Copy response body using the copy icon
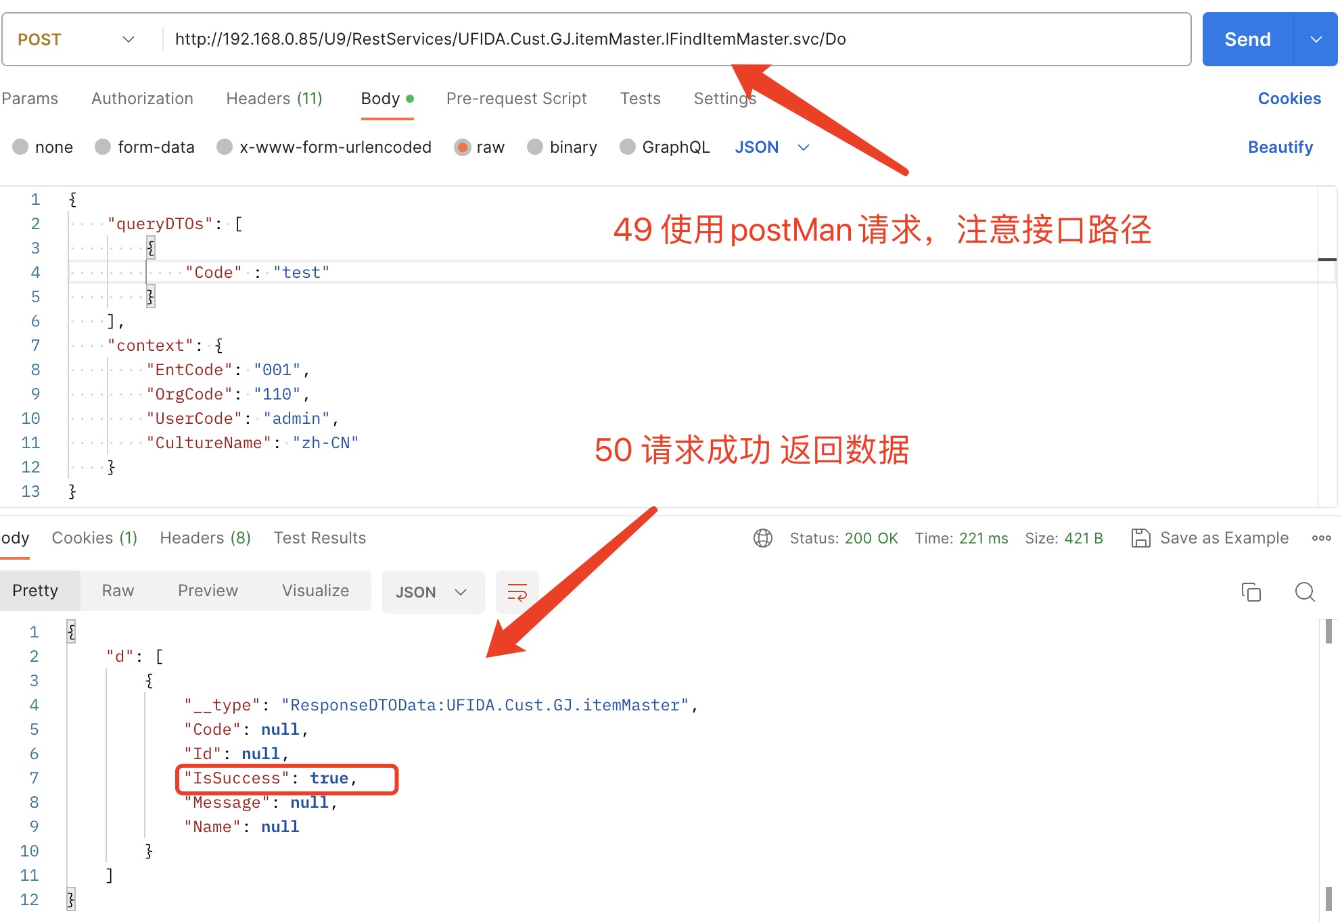Image resolution: width=1342 pixels, height=922 pixels. pyautogui.click(x=1251, y=592)
